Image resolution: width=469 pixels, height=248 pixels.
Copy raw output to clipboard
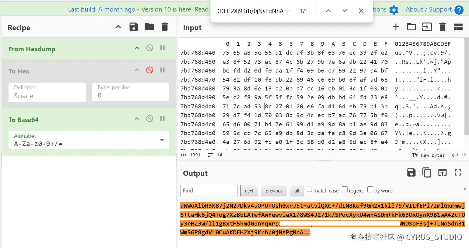coord(427,173)
